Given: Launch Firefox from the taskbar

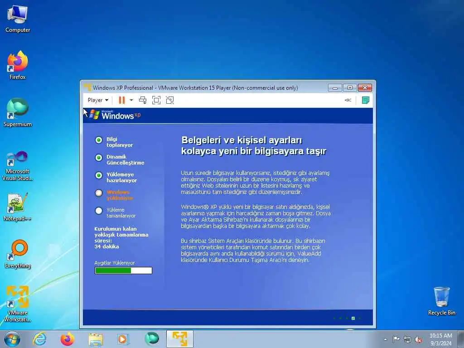Looking at the screenshot, I should [x=68, y=339].
